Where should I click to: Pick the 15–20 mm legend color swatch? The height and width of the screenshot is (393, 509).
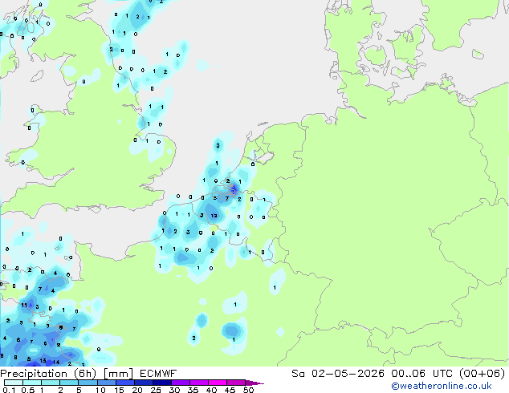[x=125, y=383]
